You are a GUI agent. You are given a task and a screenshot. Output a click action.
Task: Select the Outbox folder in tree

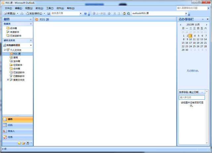tap(17, 61)
